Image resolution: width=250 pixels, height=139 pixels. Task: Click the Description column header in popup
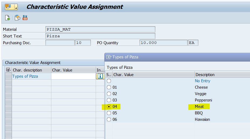point(205,75)
